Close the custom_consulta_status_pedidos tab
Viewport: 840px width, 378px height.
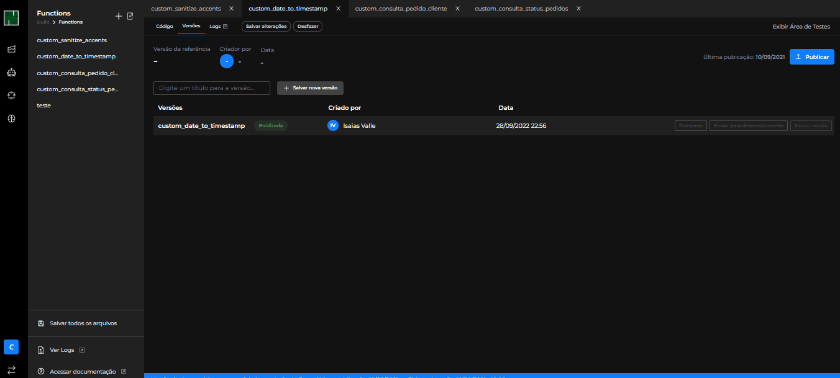[x=578, y=9]
